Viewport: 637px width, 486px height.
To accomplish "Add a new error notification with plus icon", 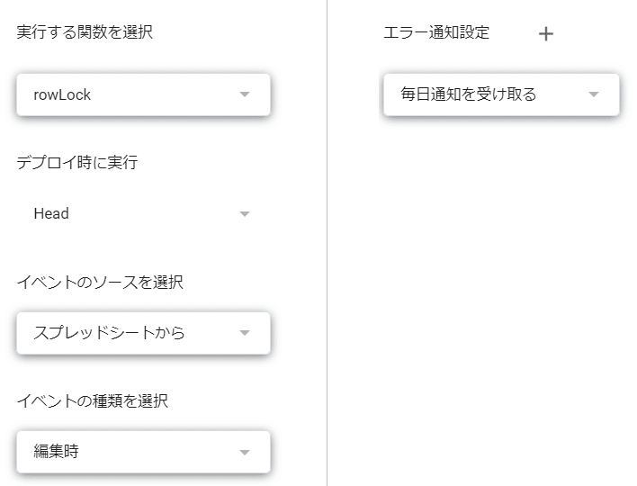I will point(545,33).
